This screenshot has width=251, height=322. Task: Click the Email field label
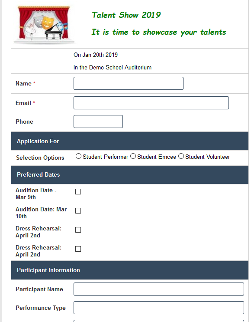(23, 103)
